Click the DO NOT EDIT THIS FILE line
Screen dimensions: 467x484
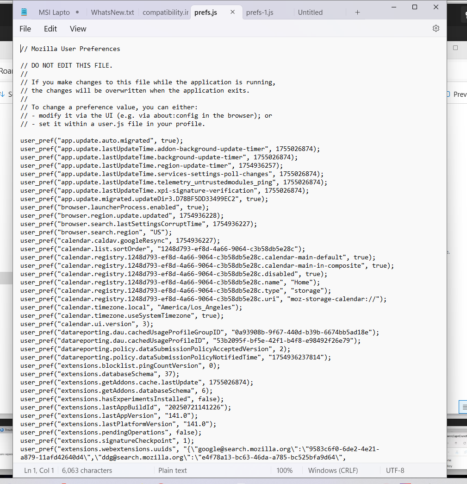tap(66, 65)
